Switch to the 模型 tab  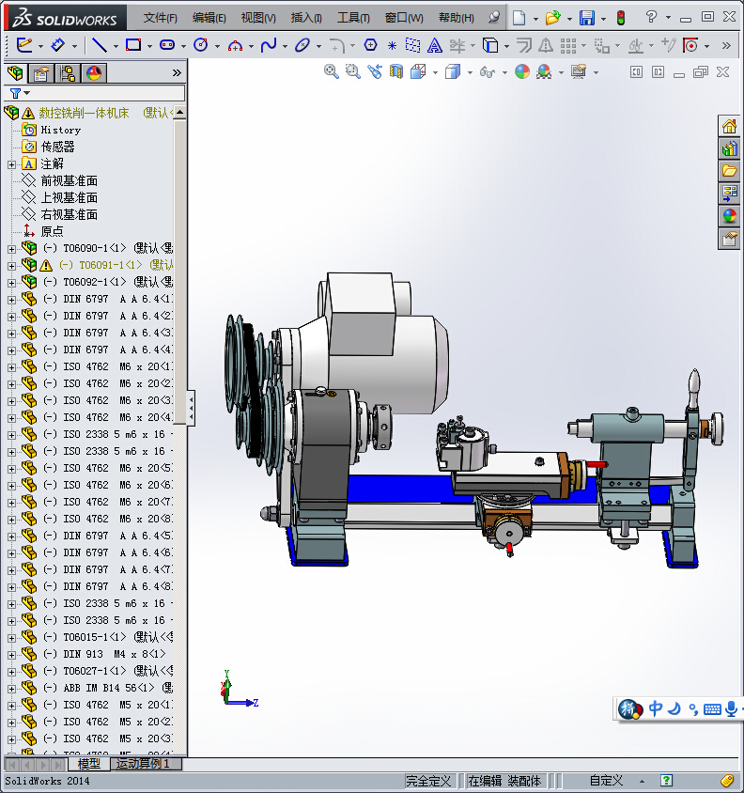point(89,764)
